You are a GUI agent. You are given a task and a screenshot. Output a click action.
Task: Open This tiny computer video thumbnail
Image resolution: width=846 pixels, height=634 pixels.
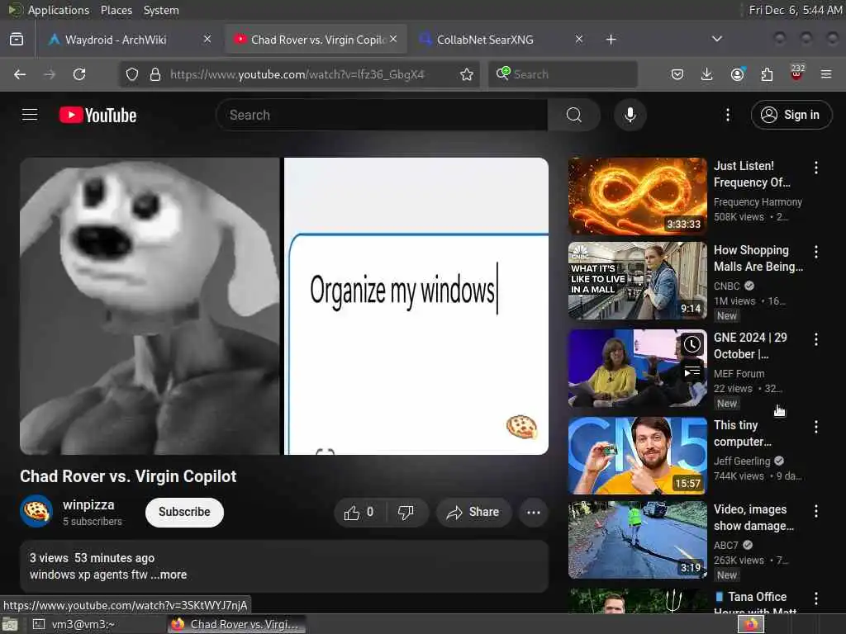[x=637, y=456]
